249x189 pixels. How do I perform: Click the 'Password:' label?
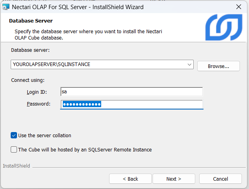[39, 104]
